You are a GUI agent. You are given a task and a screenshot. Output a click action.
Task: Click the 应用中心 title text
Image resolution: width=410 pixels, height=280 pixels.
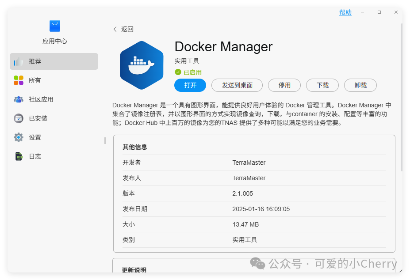(x=55, y=41)
